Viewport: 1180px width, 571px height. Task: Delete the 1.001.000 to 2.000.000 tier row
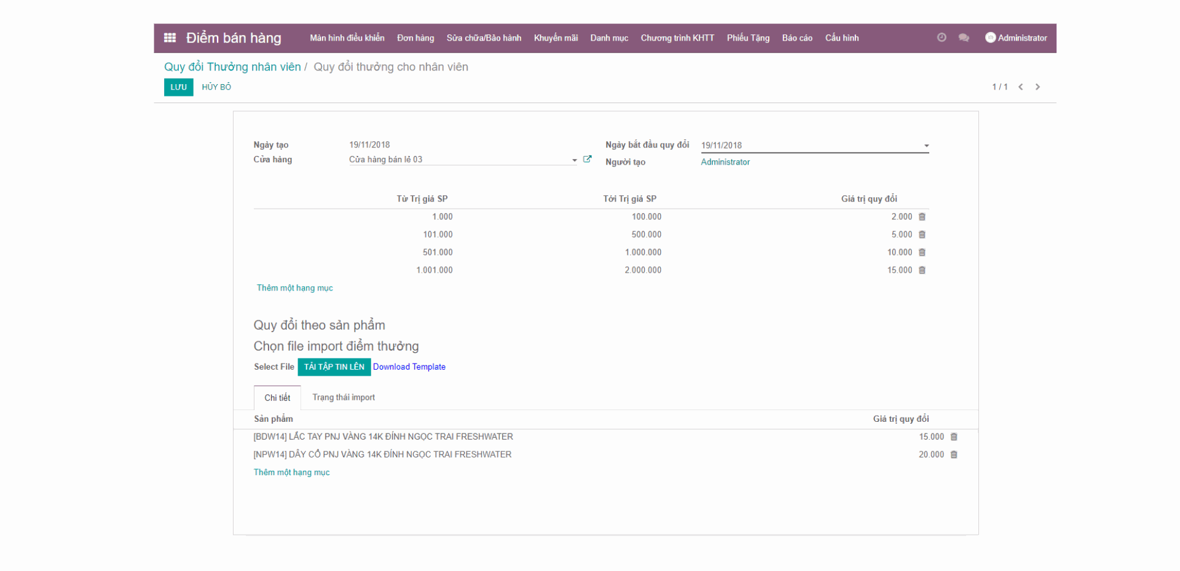[x=922, y=270]
